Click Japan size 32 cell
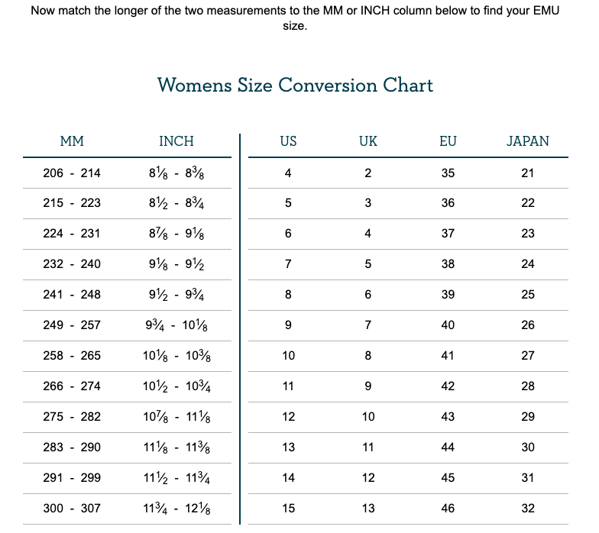 pos(528,509)
